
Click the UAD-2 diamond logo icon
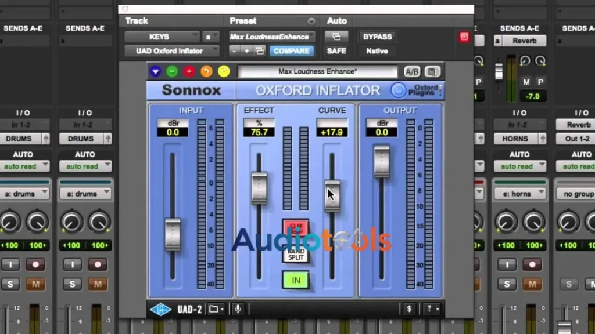[x=161, y=310]
